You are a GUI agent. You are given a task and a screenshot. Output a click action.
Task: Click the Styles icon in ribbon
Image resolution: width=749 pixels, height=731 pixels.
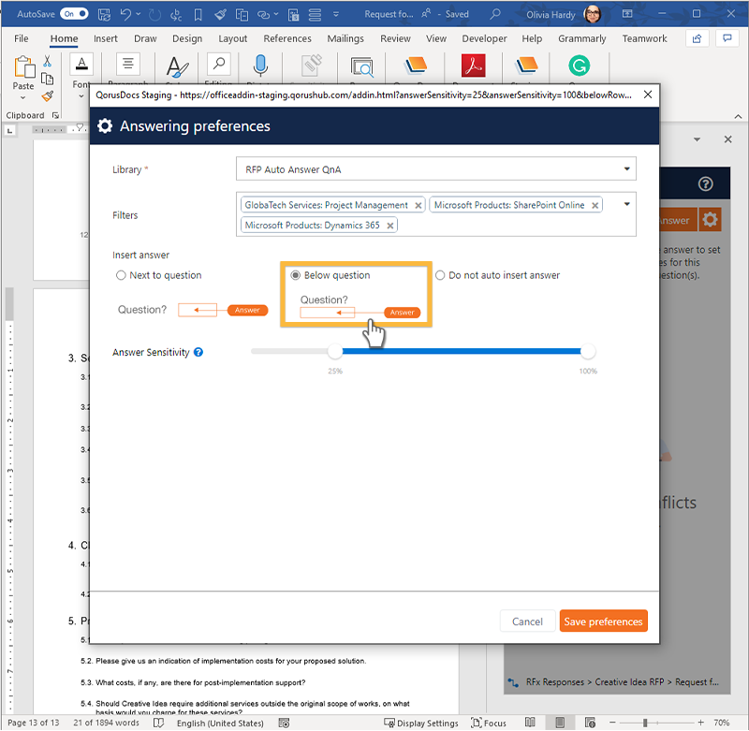point(177,66)
